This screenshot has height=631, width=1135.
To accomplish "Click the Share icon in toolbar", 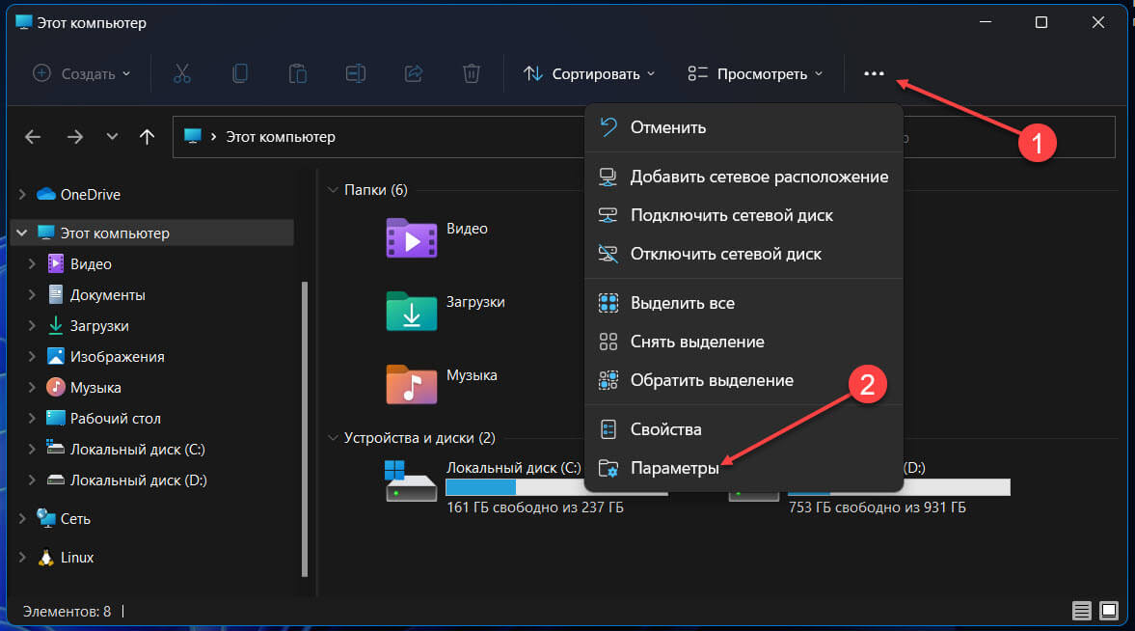I will point(414,73).
